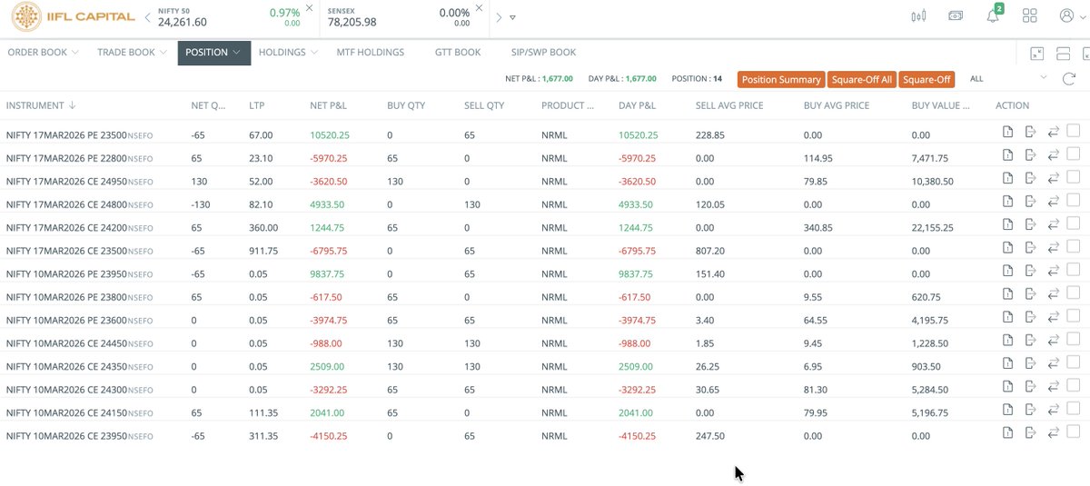Click exit icon for NIFTY 17MAR2026 PE 22800

point(1031,154)
